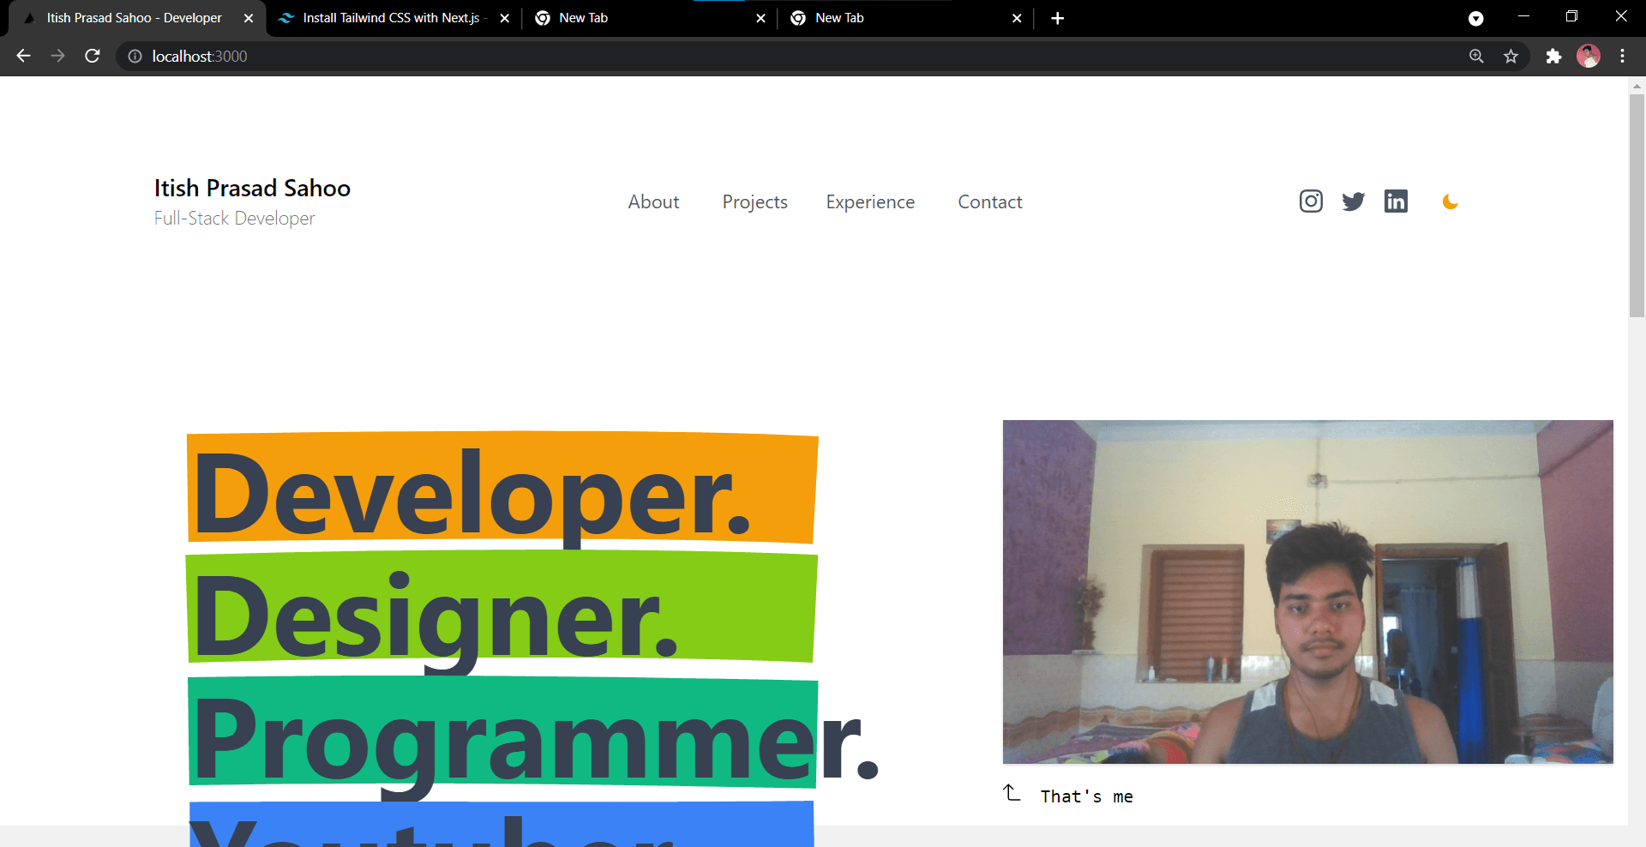Close the Chrome browser window
This screenshot has width=1646, height=847.
pos(1620,16)
